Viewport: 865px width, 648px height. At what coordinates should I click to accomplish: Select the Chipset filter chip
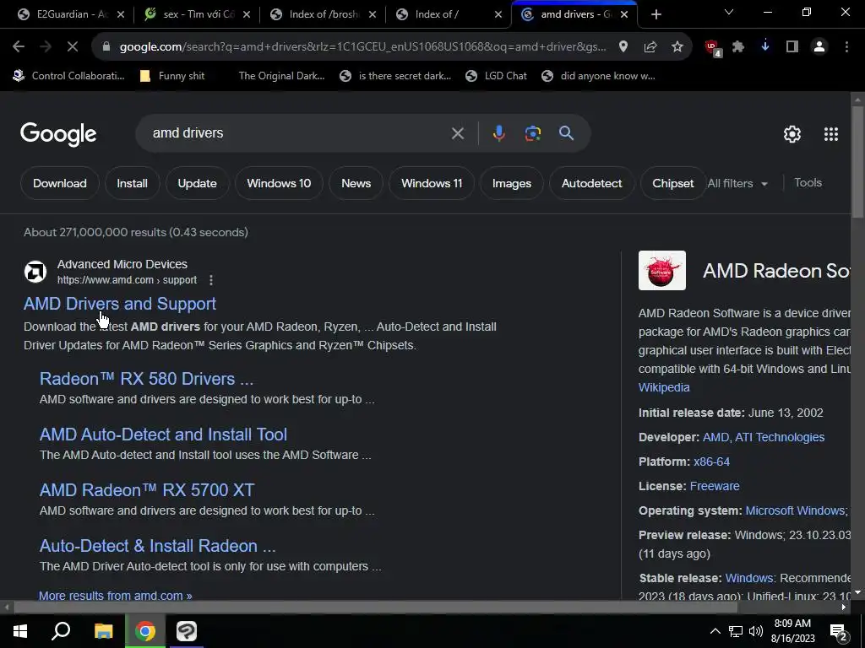(x=672, y=183)
